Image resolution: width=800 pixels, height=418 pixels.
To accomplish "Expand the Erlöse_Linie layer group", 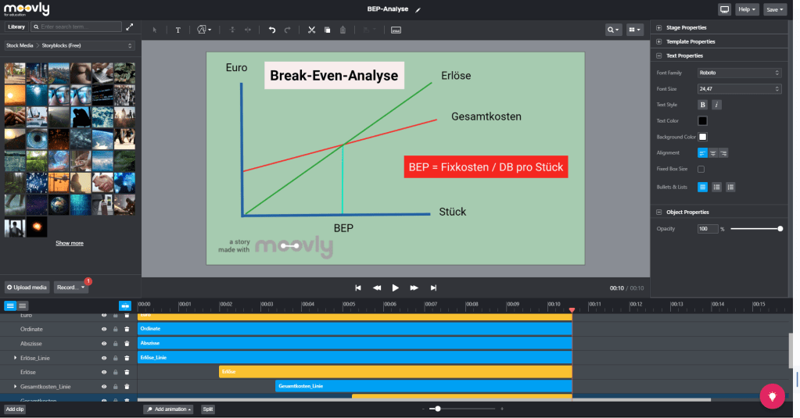I will [x=15, y=358].
